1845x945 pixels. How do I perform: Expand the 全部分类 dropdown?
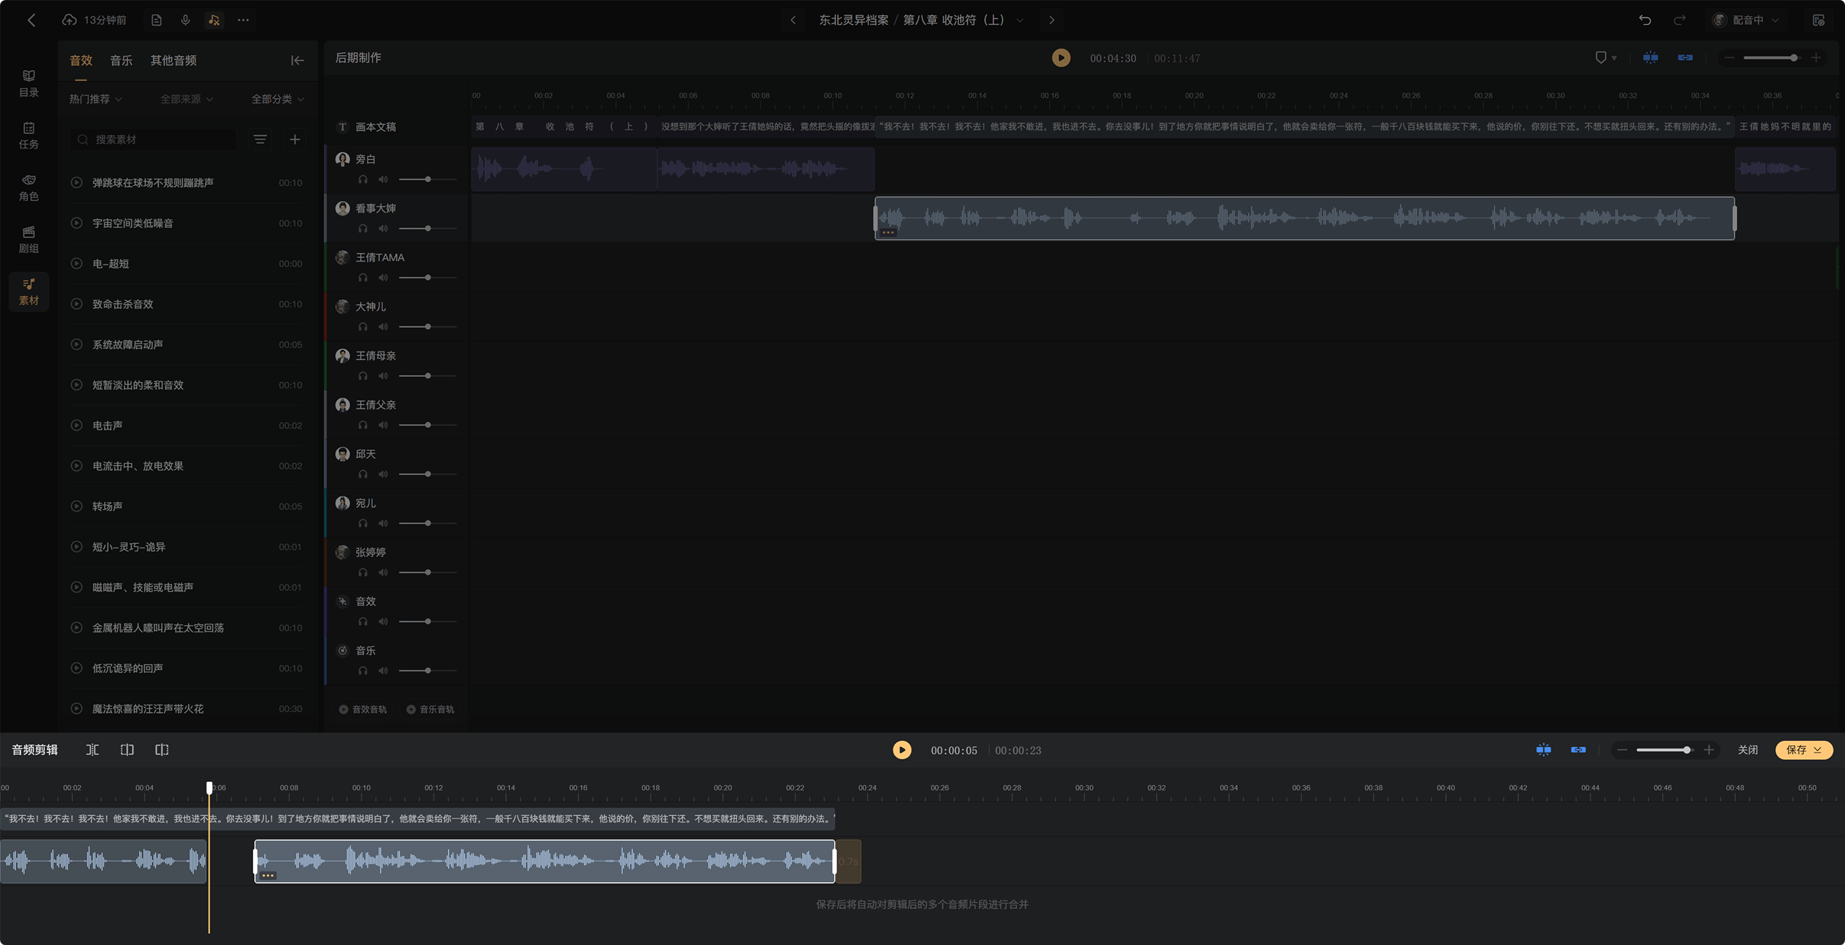[x=277, y=99]
